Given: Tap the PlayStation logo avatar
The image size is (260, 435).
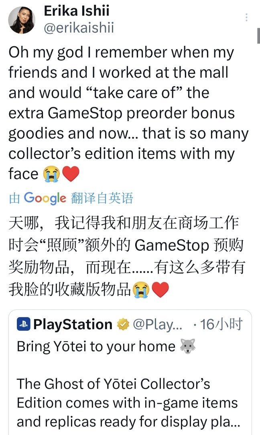Looking at the screenshot, I should (x=24, y=324).
